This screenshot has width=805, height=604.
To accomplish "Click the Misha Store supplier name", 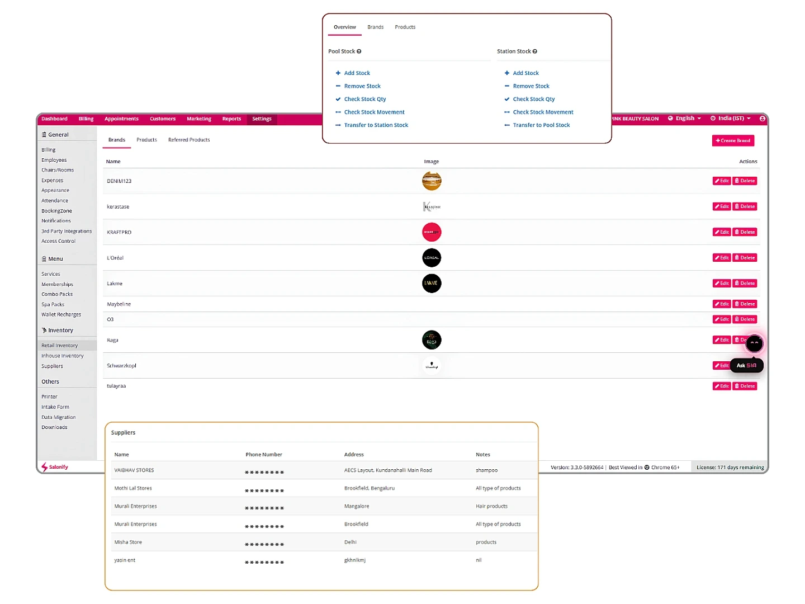I will click(x=128, y=542).
